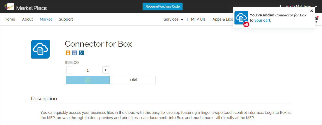Click the Redeem Purchase Code button

tap(163, 7)
